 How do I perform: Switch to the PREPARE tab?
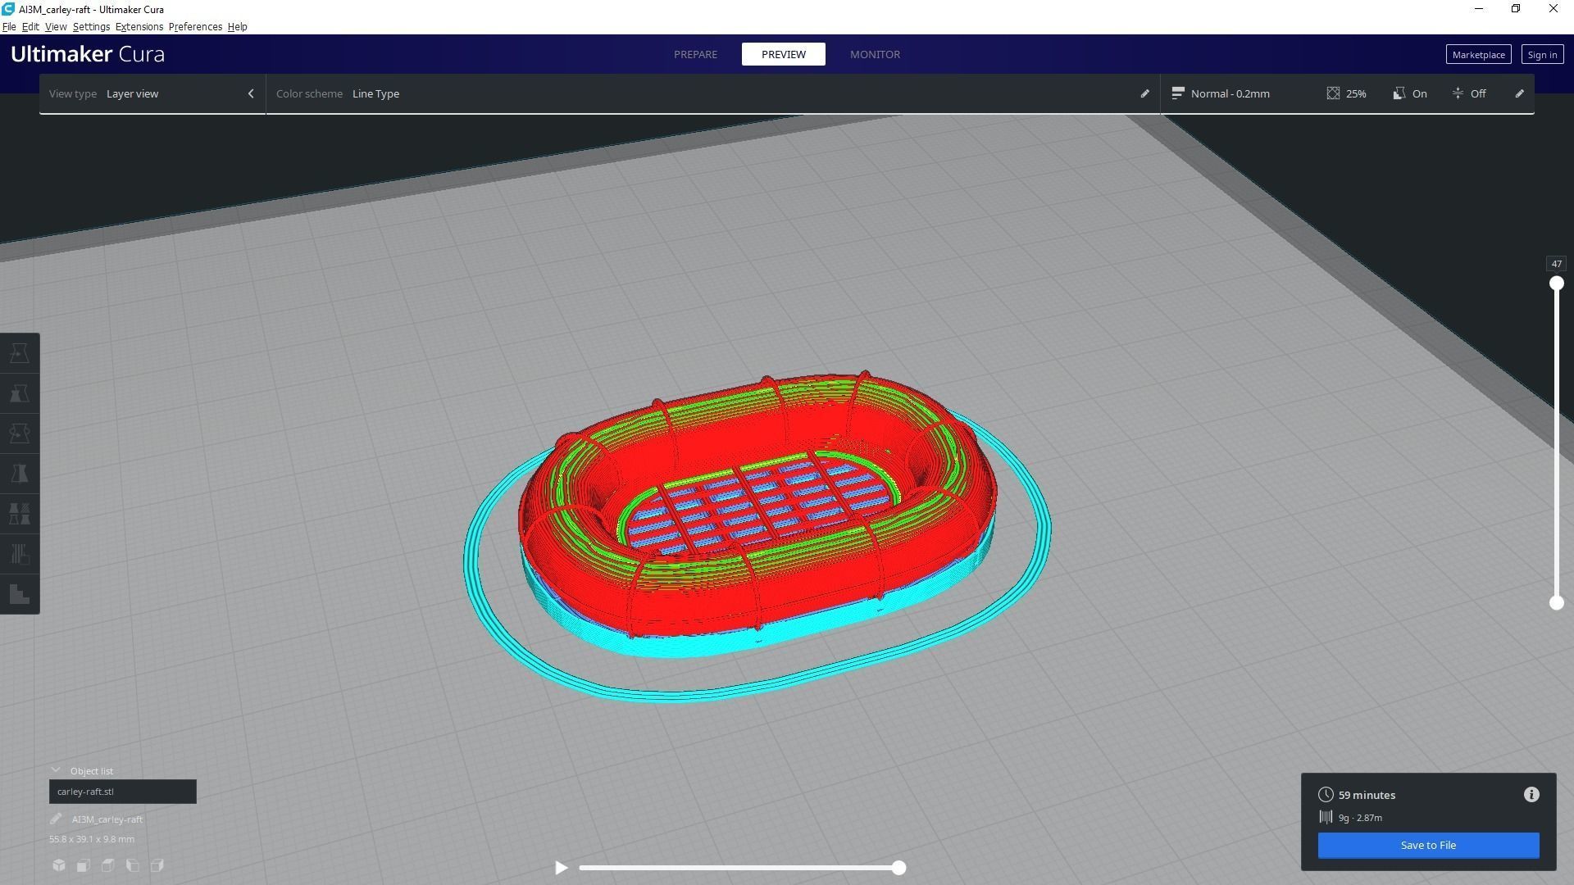point(695,54)
